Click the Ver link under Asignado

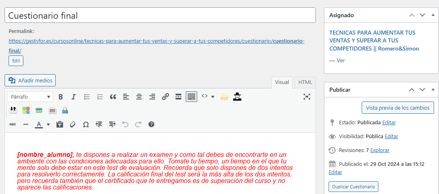341,60
